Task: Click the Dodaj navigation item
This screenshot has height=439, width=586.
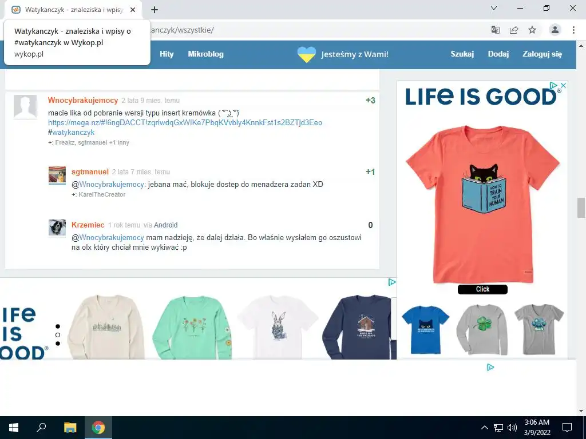Action: [x=498, y=54]
